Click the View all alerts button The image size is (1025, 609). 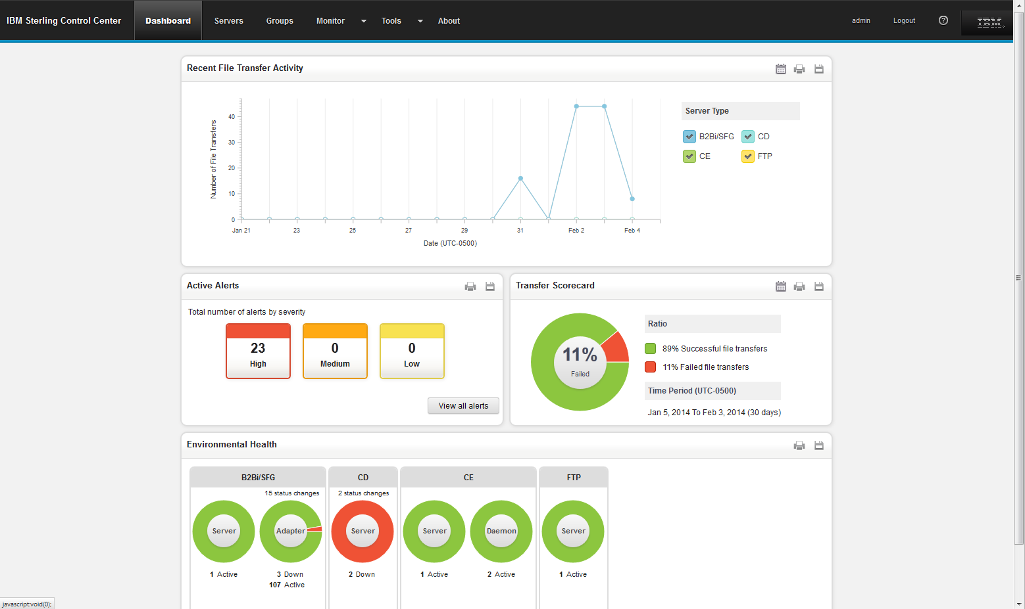pyautogui.click(x=463, y=406)
